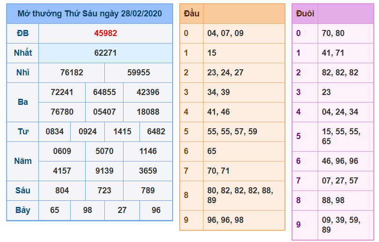This screenshot has width=379, height=242.
Task: Click the Năm prize number 5070
Action: 104,151
